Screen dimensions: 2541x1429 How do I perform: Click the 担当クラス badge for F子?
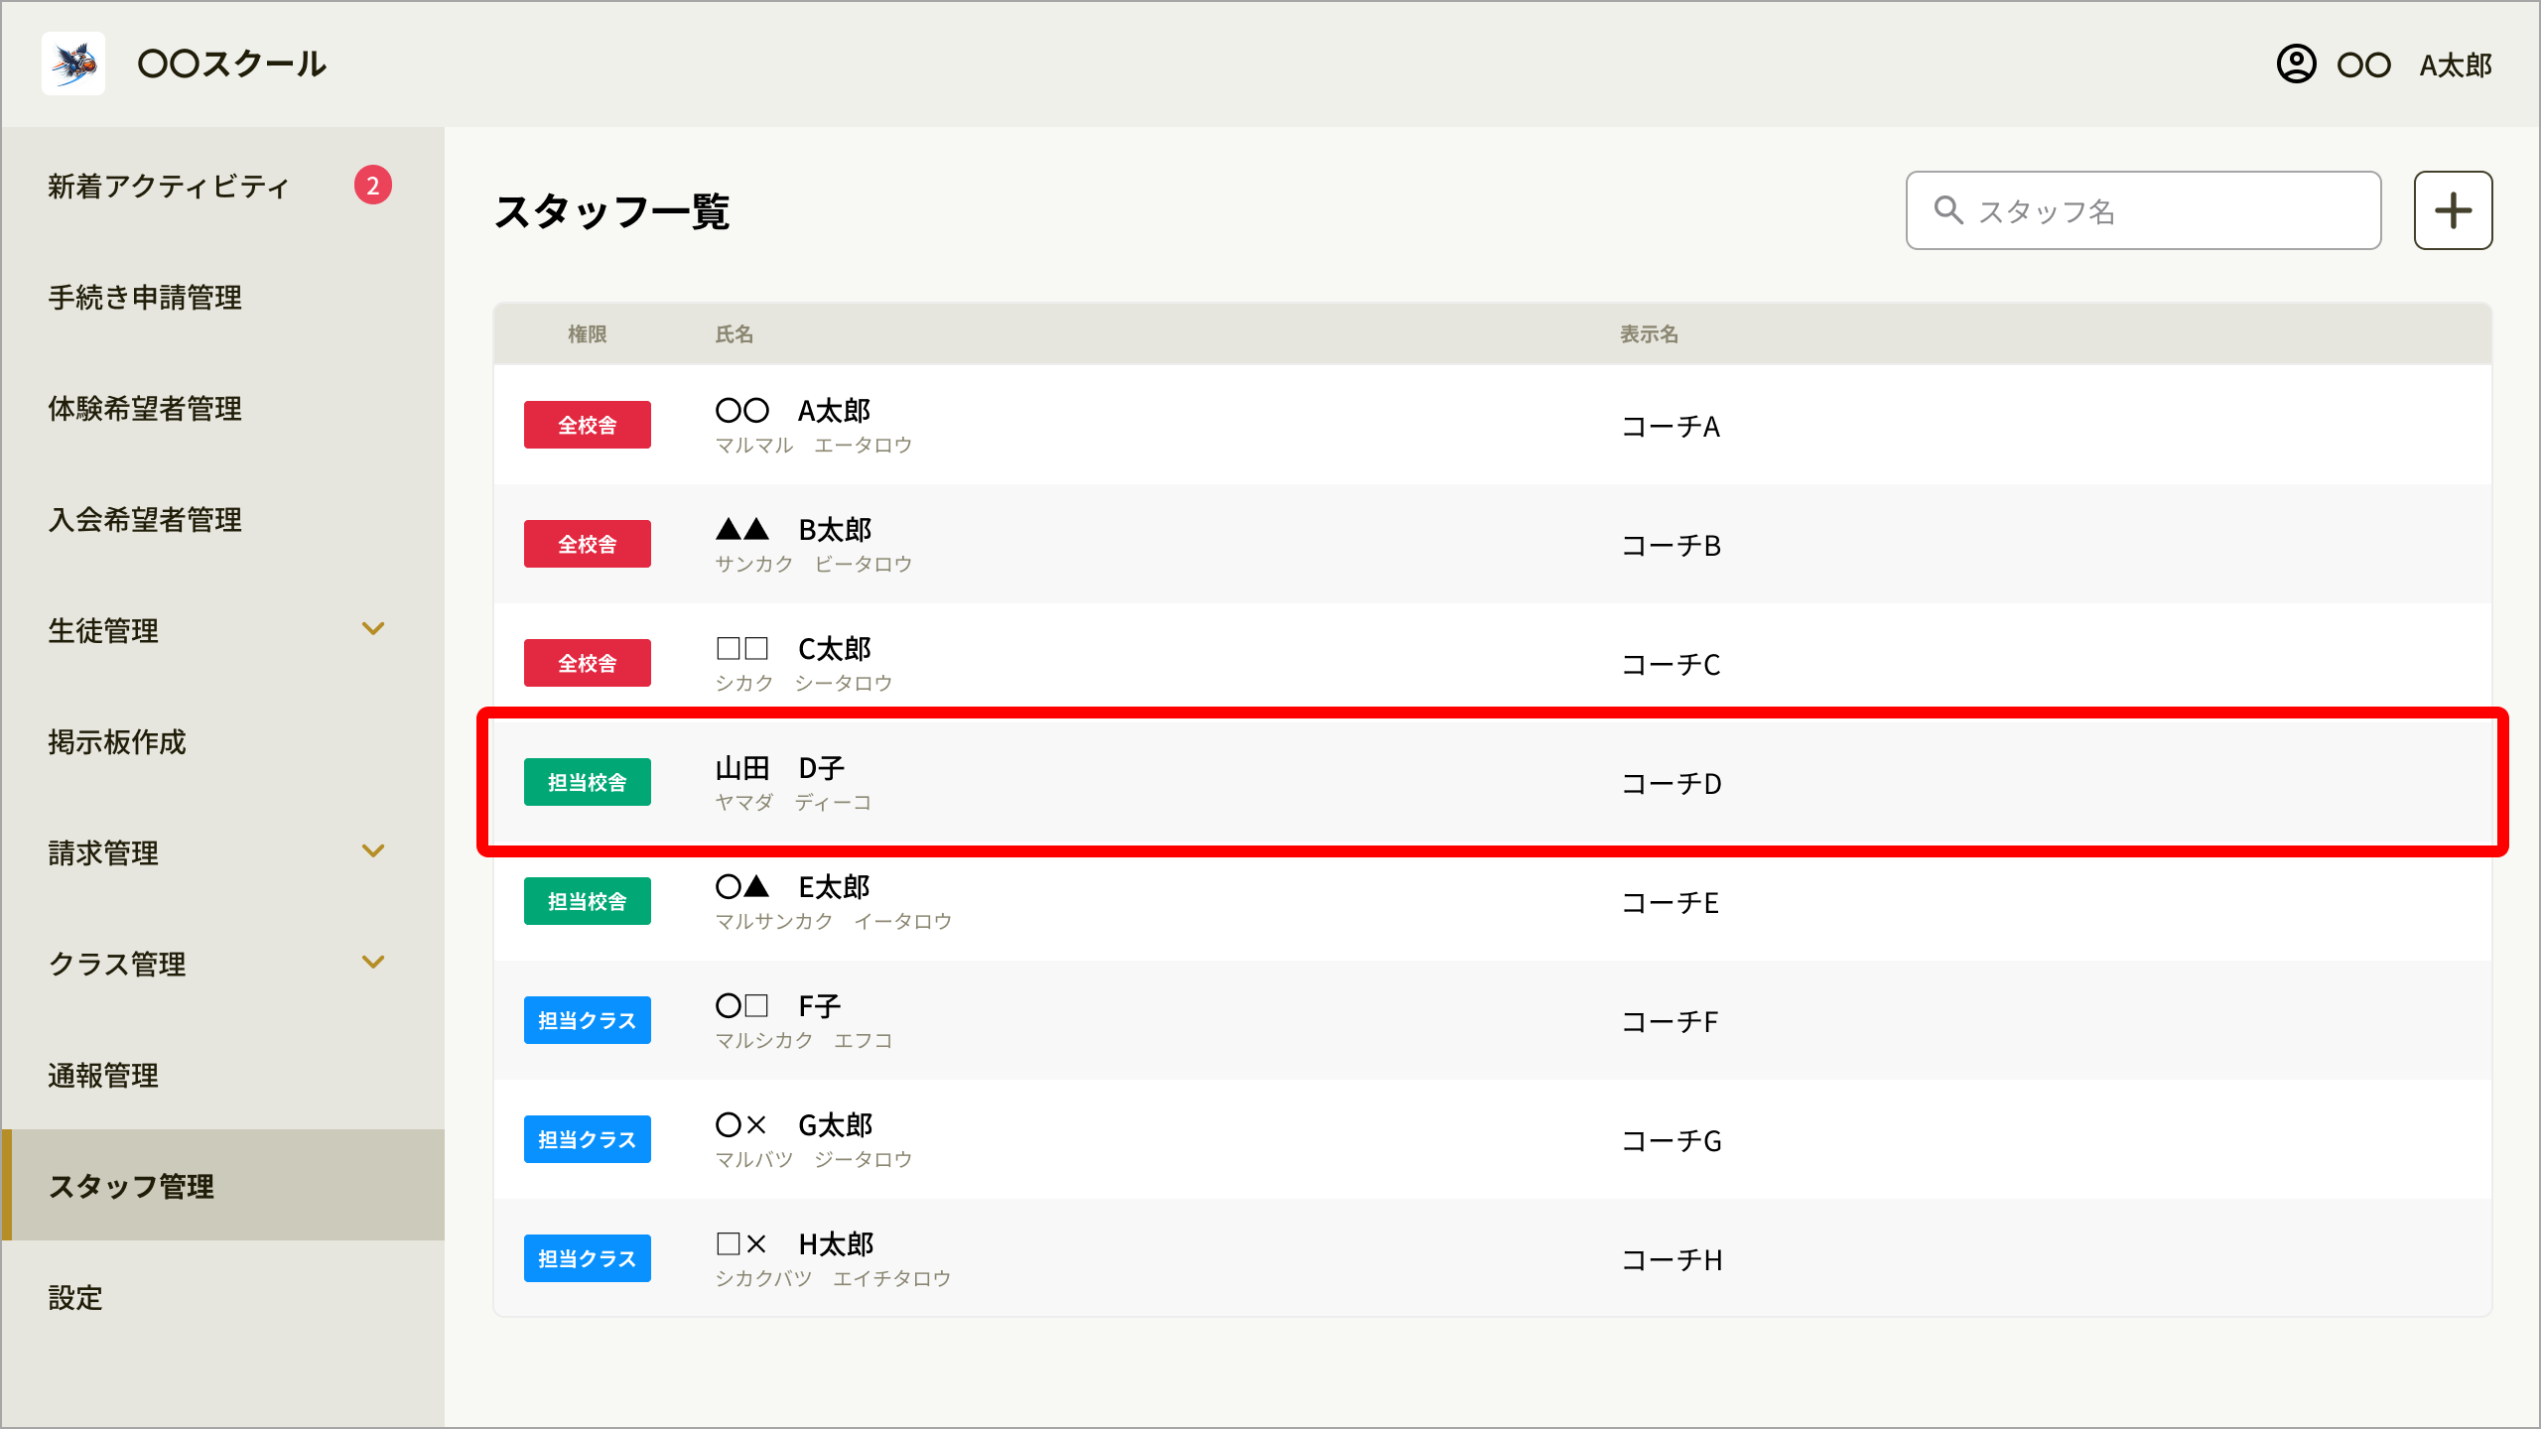[588, 1020]
